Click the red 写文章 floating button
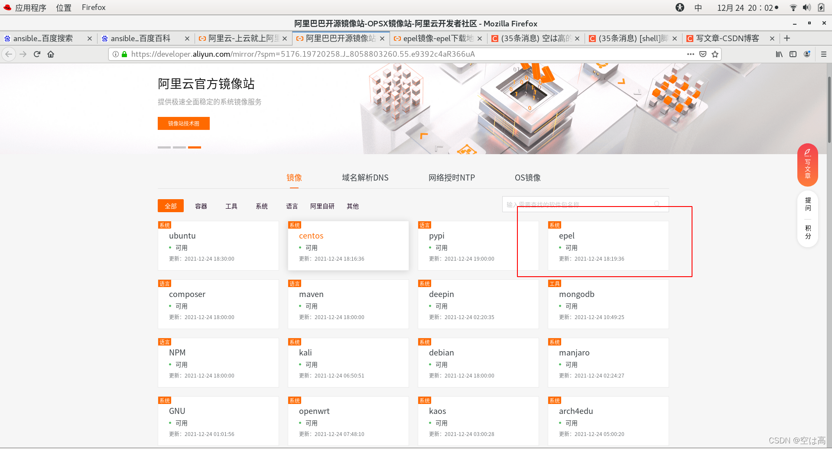This screenshot has height=449, width=832. click(x=808, y=165)
